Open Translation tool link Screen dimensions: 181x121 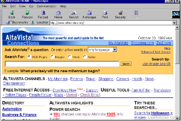162,90
